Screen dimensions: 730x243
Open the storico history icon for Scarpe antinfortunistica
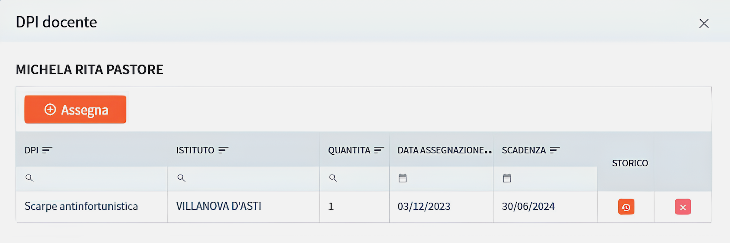coord(626,207)
